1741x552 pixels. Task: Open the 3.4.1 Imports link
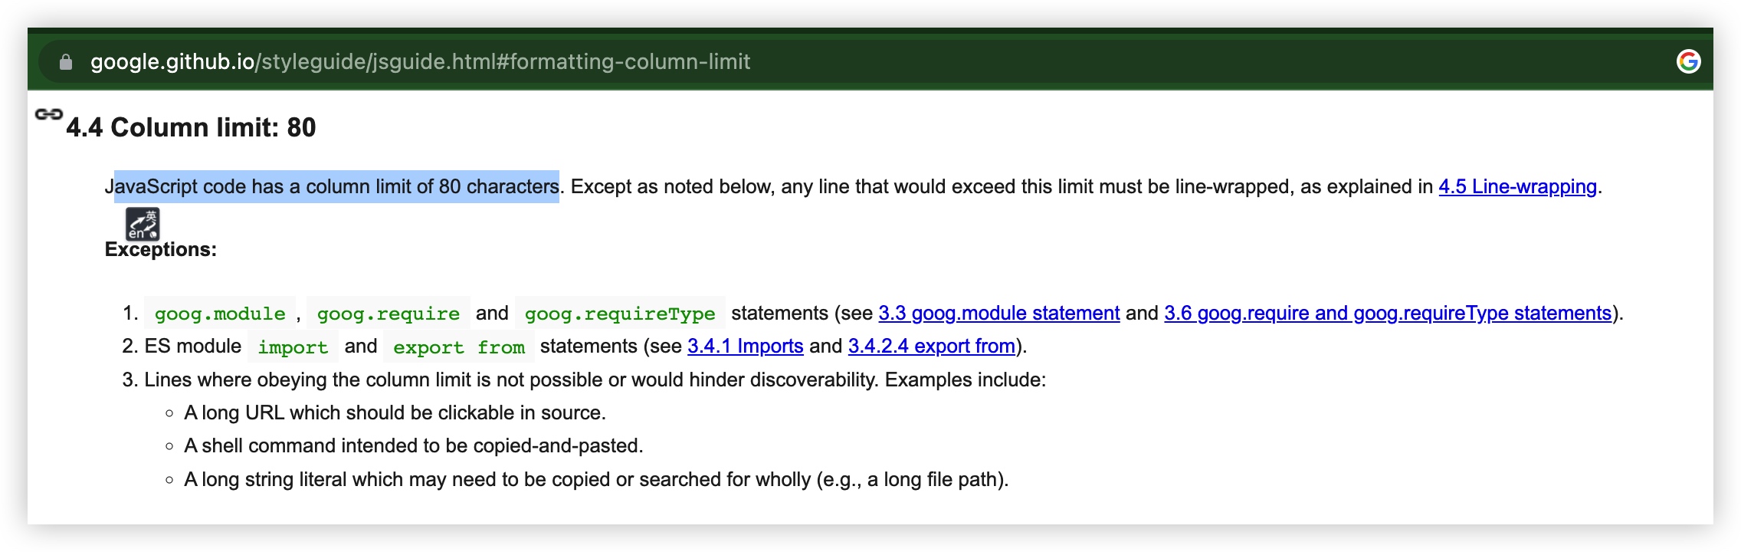[746, 347]
